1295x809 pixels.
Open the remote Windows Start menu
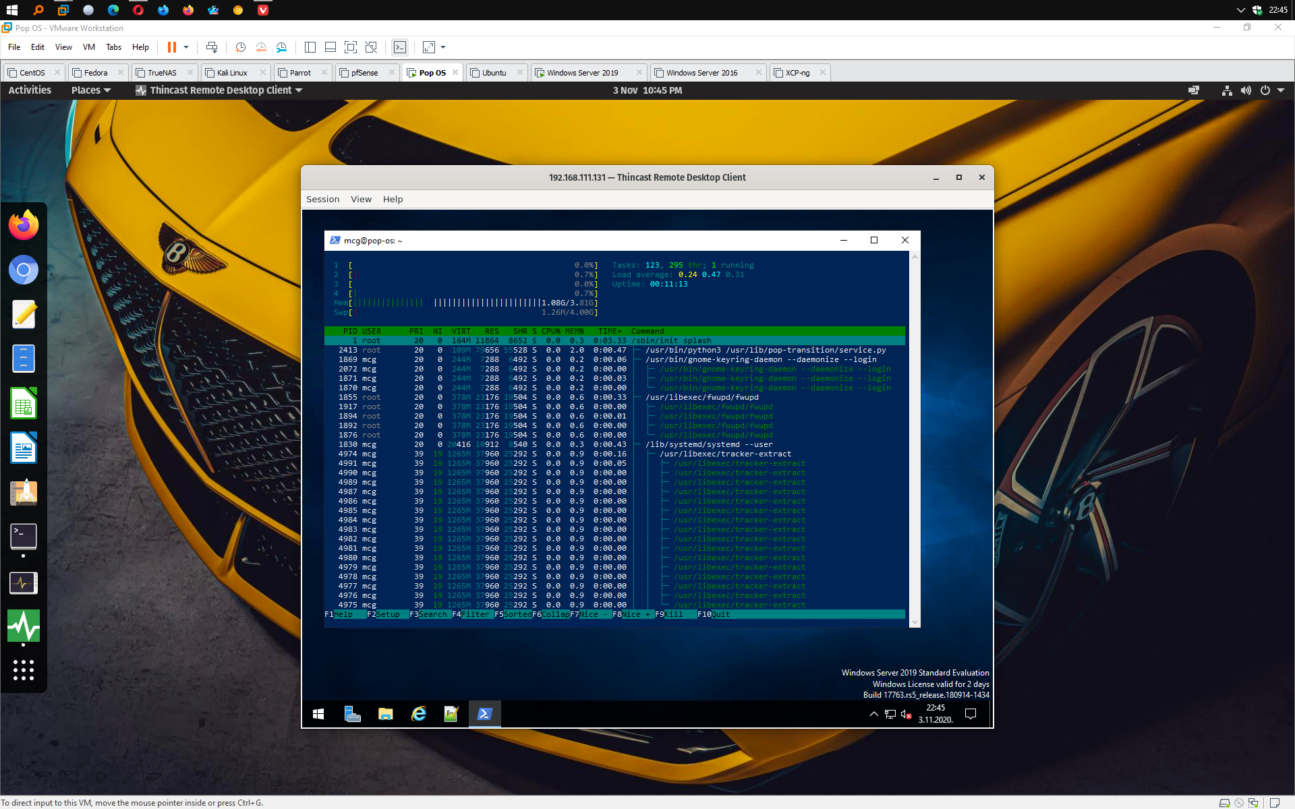(318, 714)
